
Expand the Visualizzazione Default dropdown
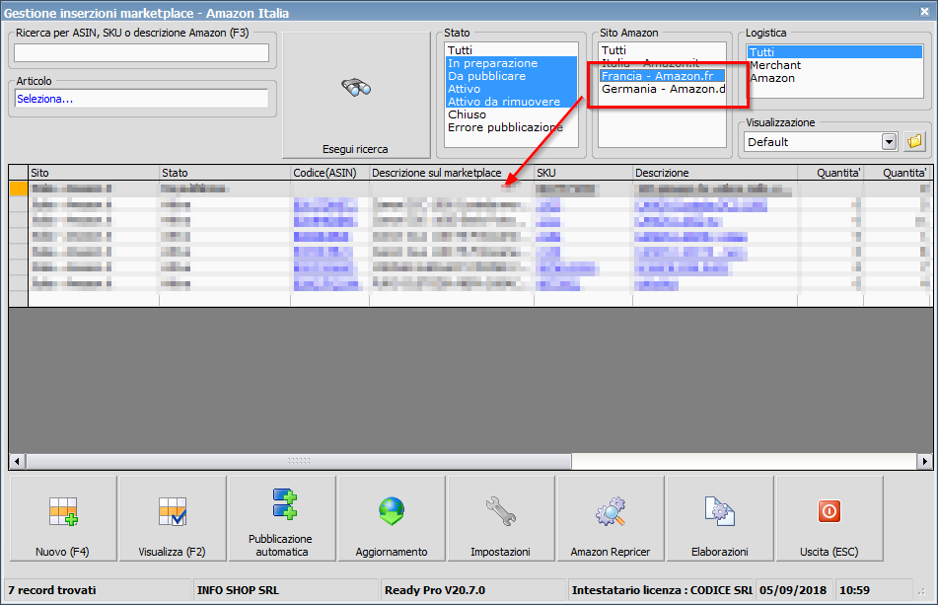889,142
